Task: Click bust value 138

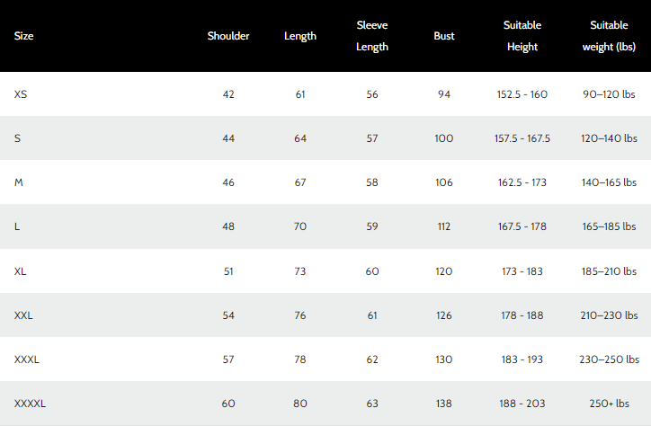Action: 444,404
